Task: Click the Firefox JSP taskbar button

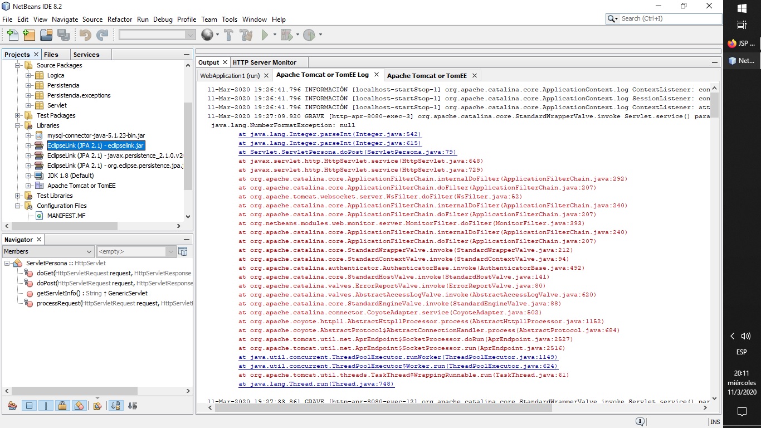Action: coord(742,43)
